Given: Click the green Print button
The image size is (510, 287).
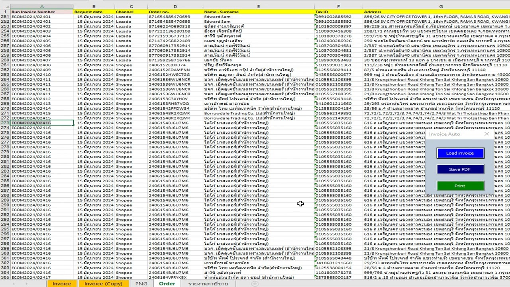Looking at the screenshot, I should point(460,186).
